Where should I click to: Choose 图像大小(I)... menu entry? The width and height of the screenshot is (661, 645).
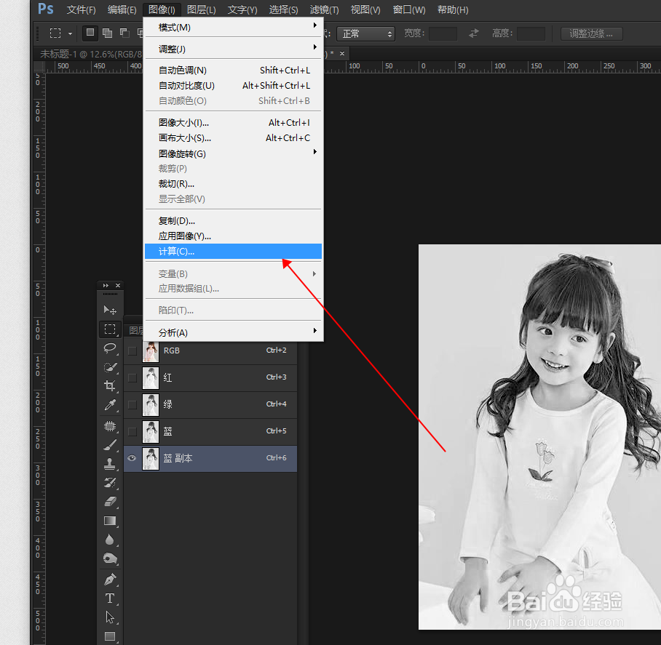(234, 122)
